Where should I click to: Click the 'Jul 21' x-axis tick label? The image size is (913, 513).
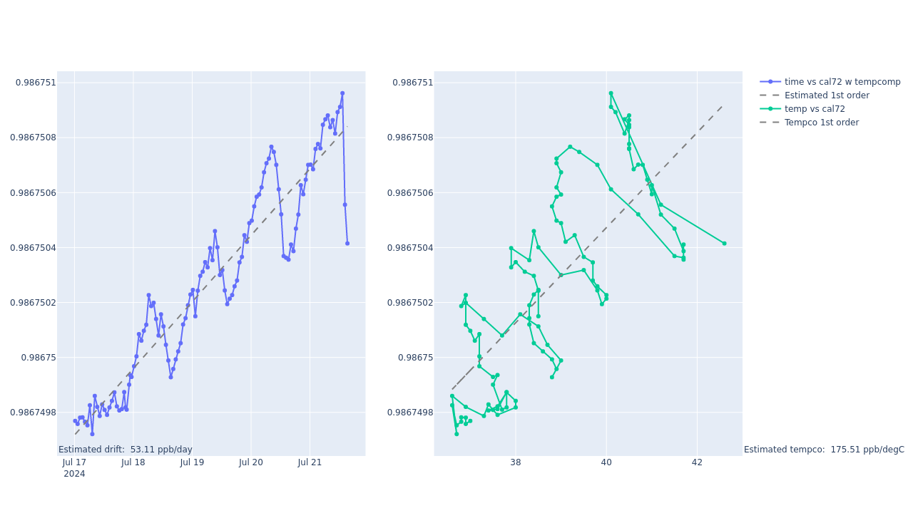click(310, 462)
